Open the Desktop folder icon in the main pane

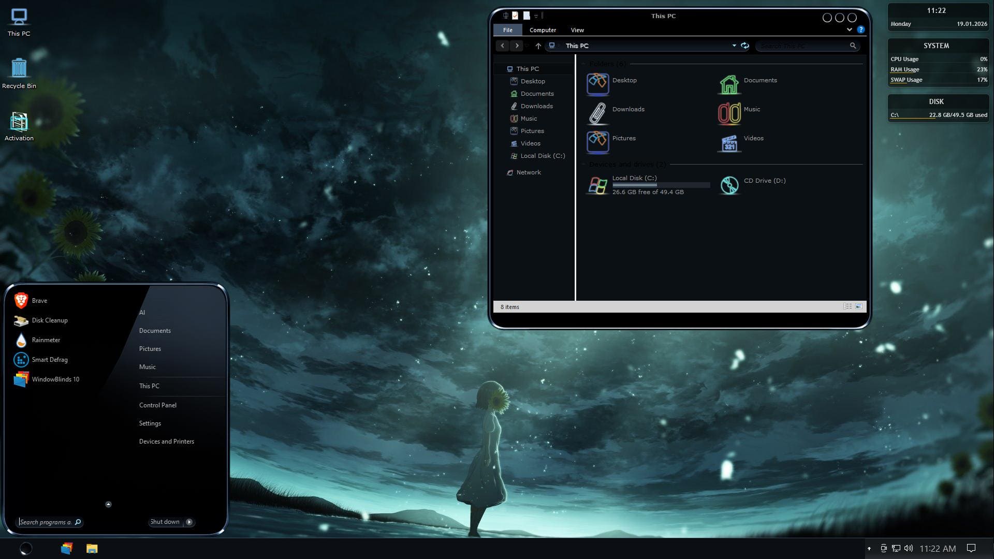click(x=597, y=83)
